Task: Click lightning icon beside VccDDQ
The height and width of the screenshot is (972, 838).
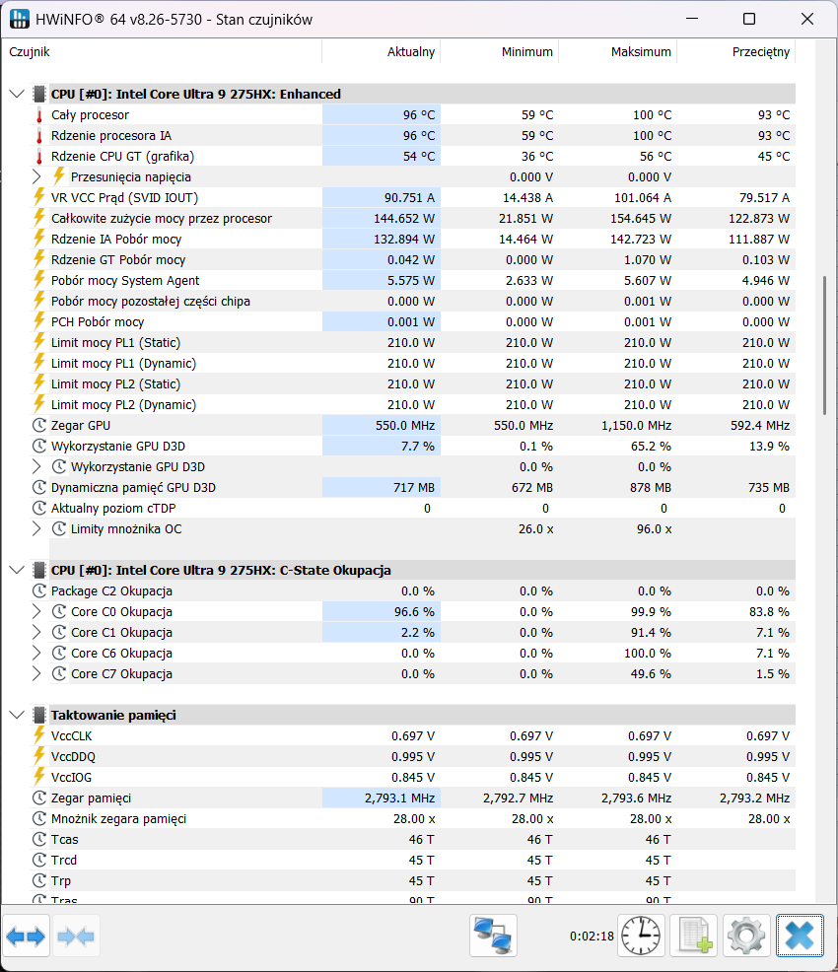Action: (x=39, y=756)
